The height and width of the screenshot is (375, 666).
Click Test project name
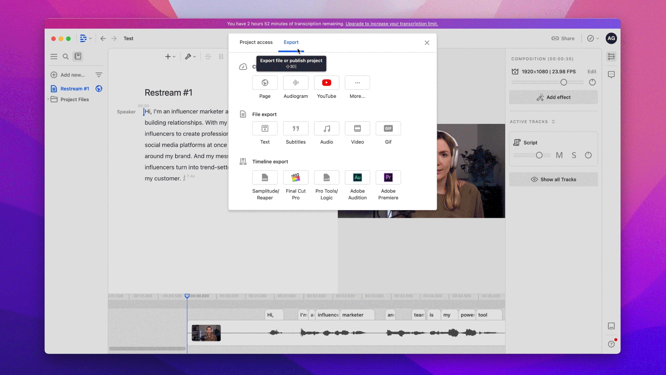point(128,38)
